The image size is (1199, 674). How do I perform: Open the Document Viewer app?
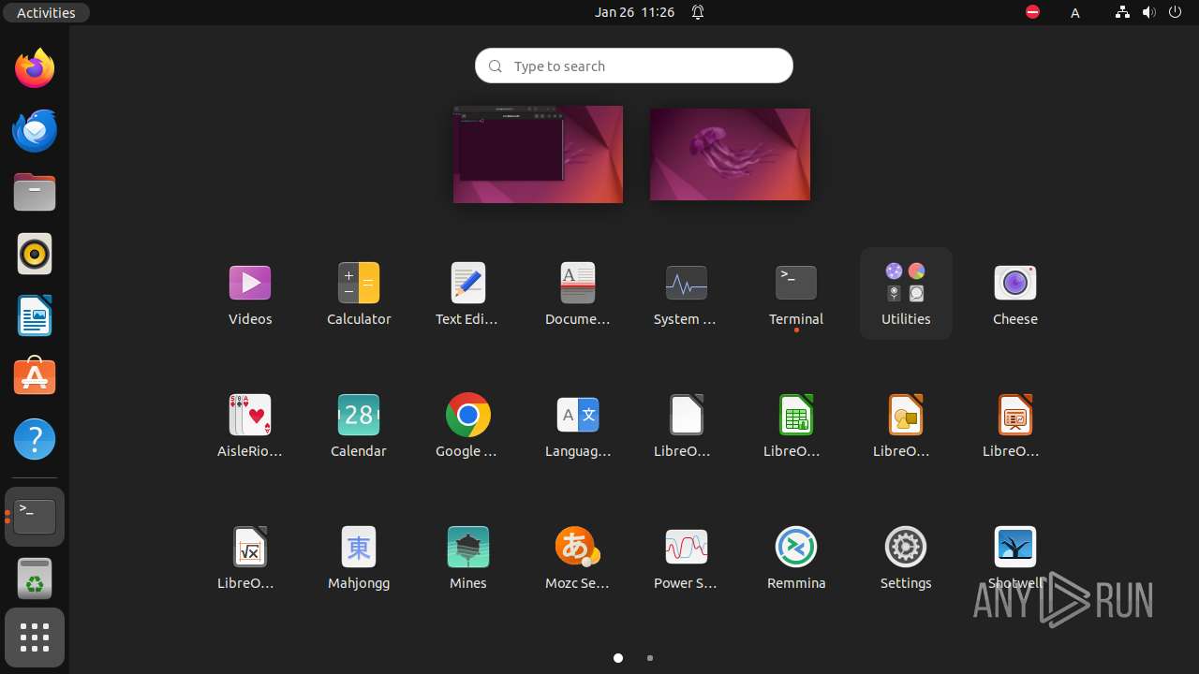pyautogui.click(x=578, y=293)
